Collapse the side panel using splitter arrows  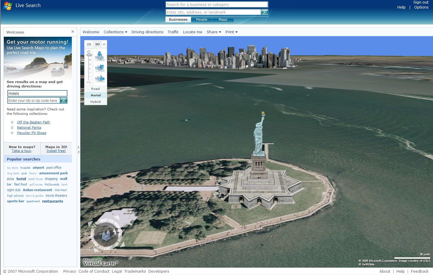tap(79, 150)
